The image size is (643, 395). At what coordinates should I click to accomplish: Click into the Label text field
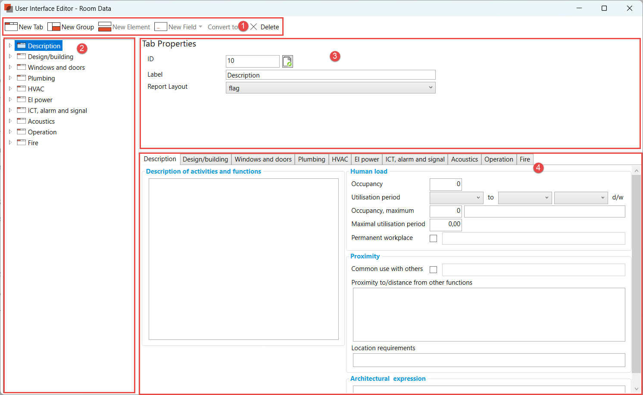[x=330, y=75]
